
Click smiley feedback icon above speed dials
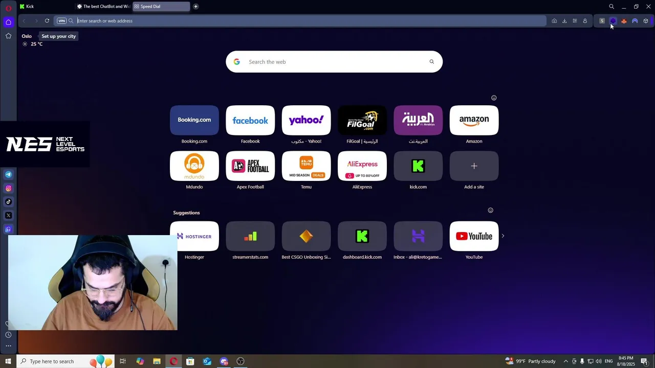(x=494, y=98)
